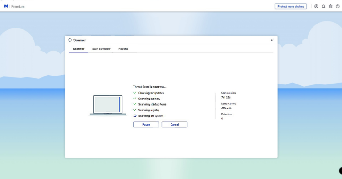
Task: Open notifications bell icon
Action: 323,7
